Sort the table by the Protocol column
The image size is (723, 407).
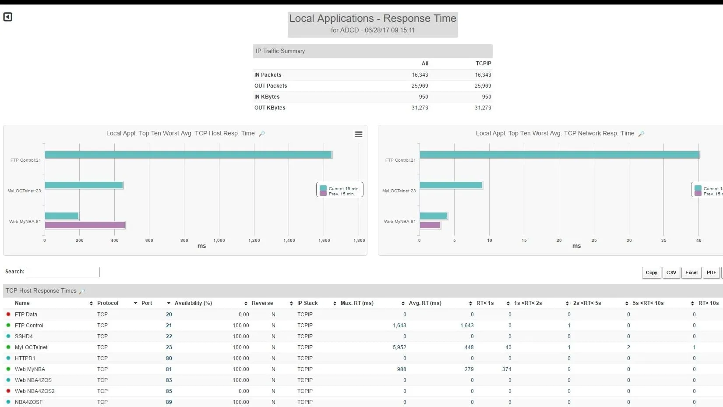(108, 303)
